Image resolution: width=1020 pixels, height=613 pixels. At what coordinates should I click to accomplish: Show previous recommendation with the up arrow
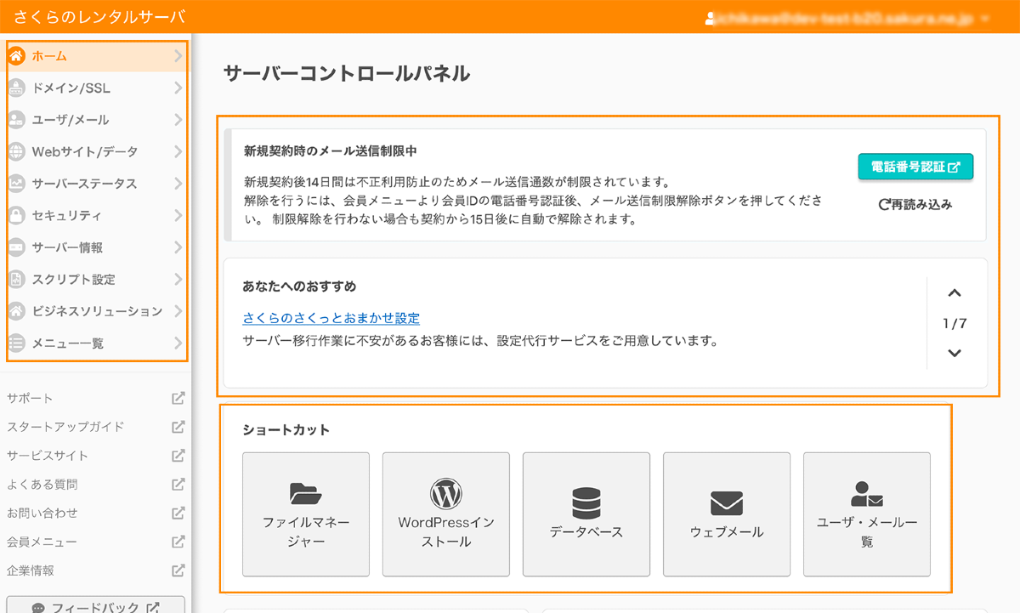coord(954,291)
